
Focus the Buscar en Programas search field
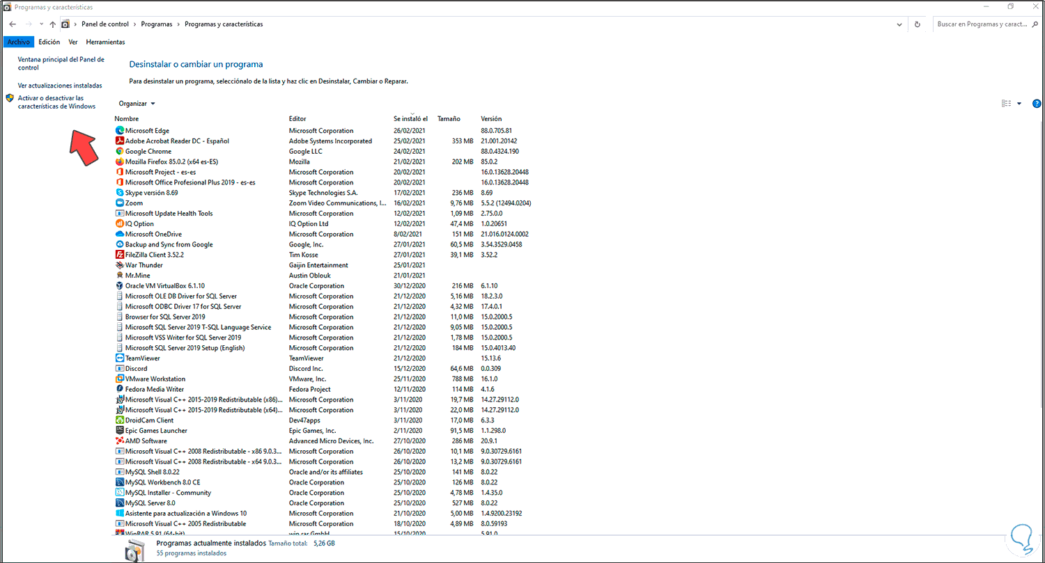[986, 24]
